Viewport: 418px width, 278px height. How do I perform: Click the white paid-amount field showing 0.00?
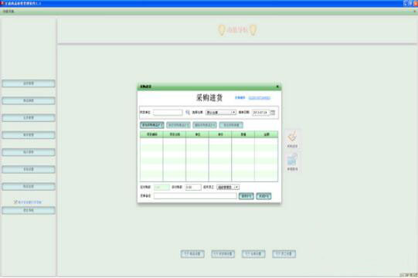tap(193, 188)
